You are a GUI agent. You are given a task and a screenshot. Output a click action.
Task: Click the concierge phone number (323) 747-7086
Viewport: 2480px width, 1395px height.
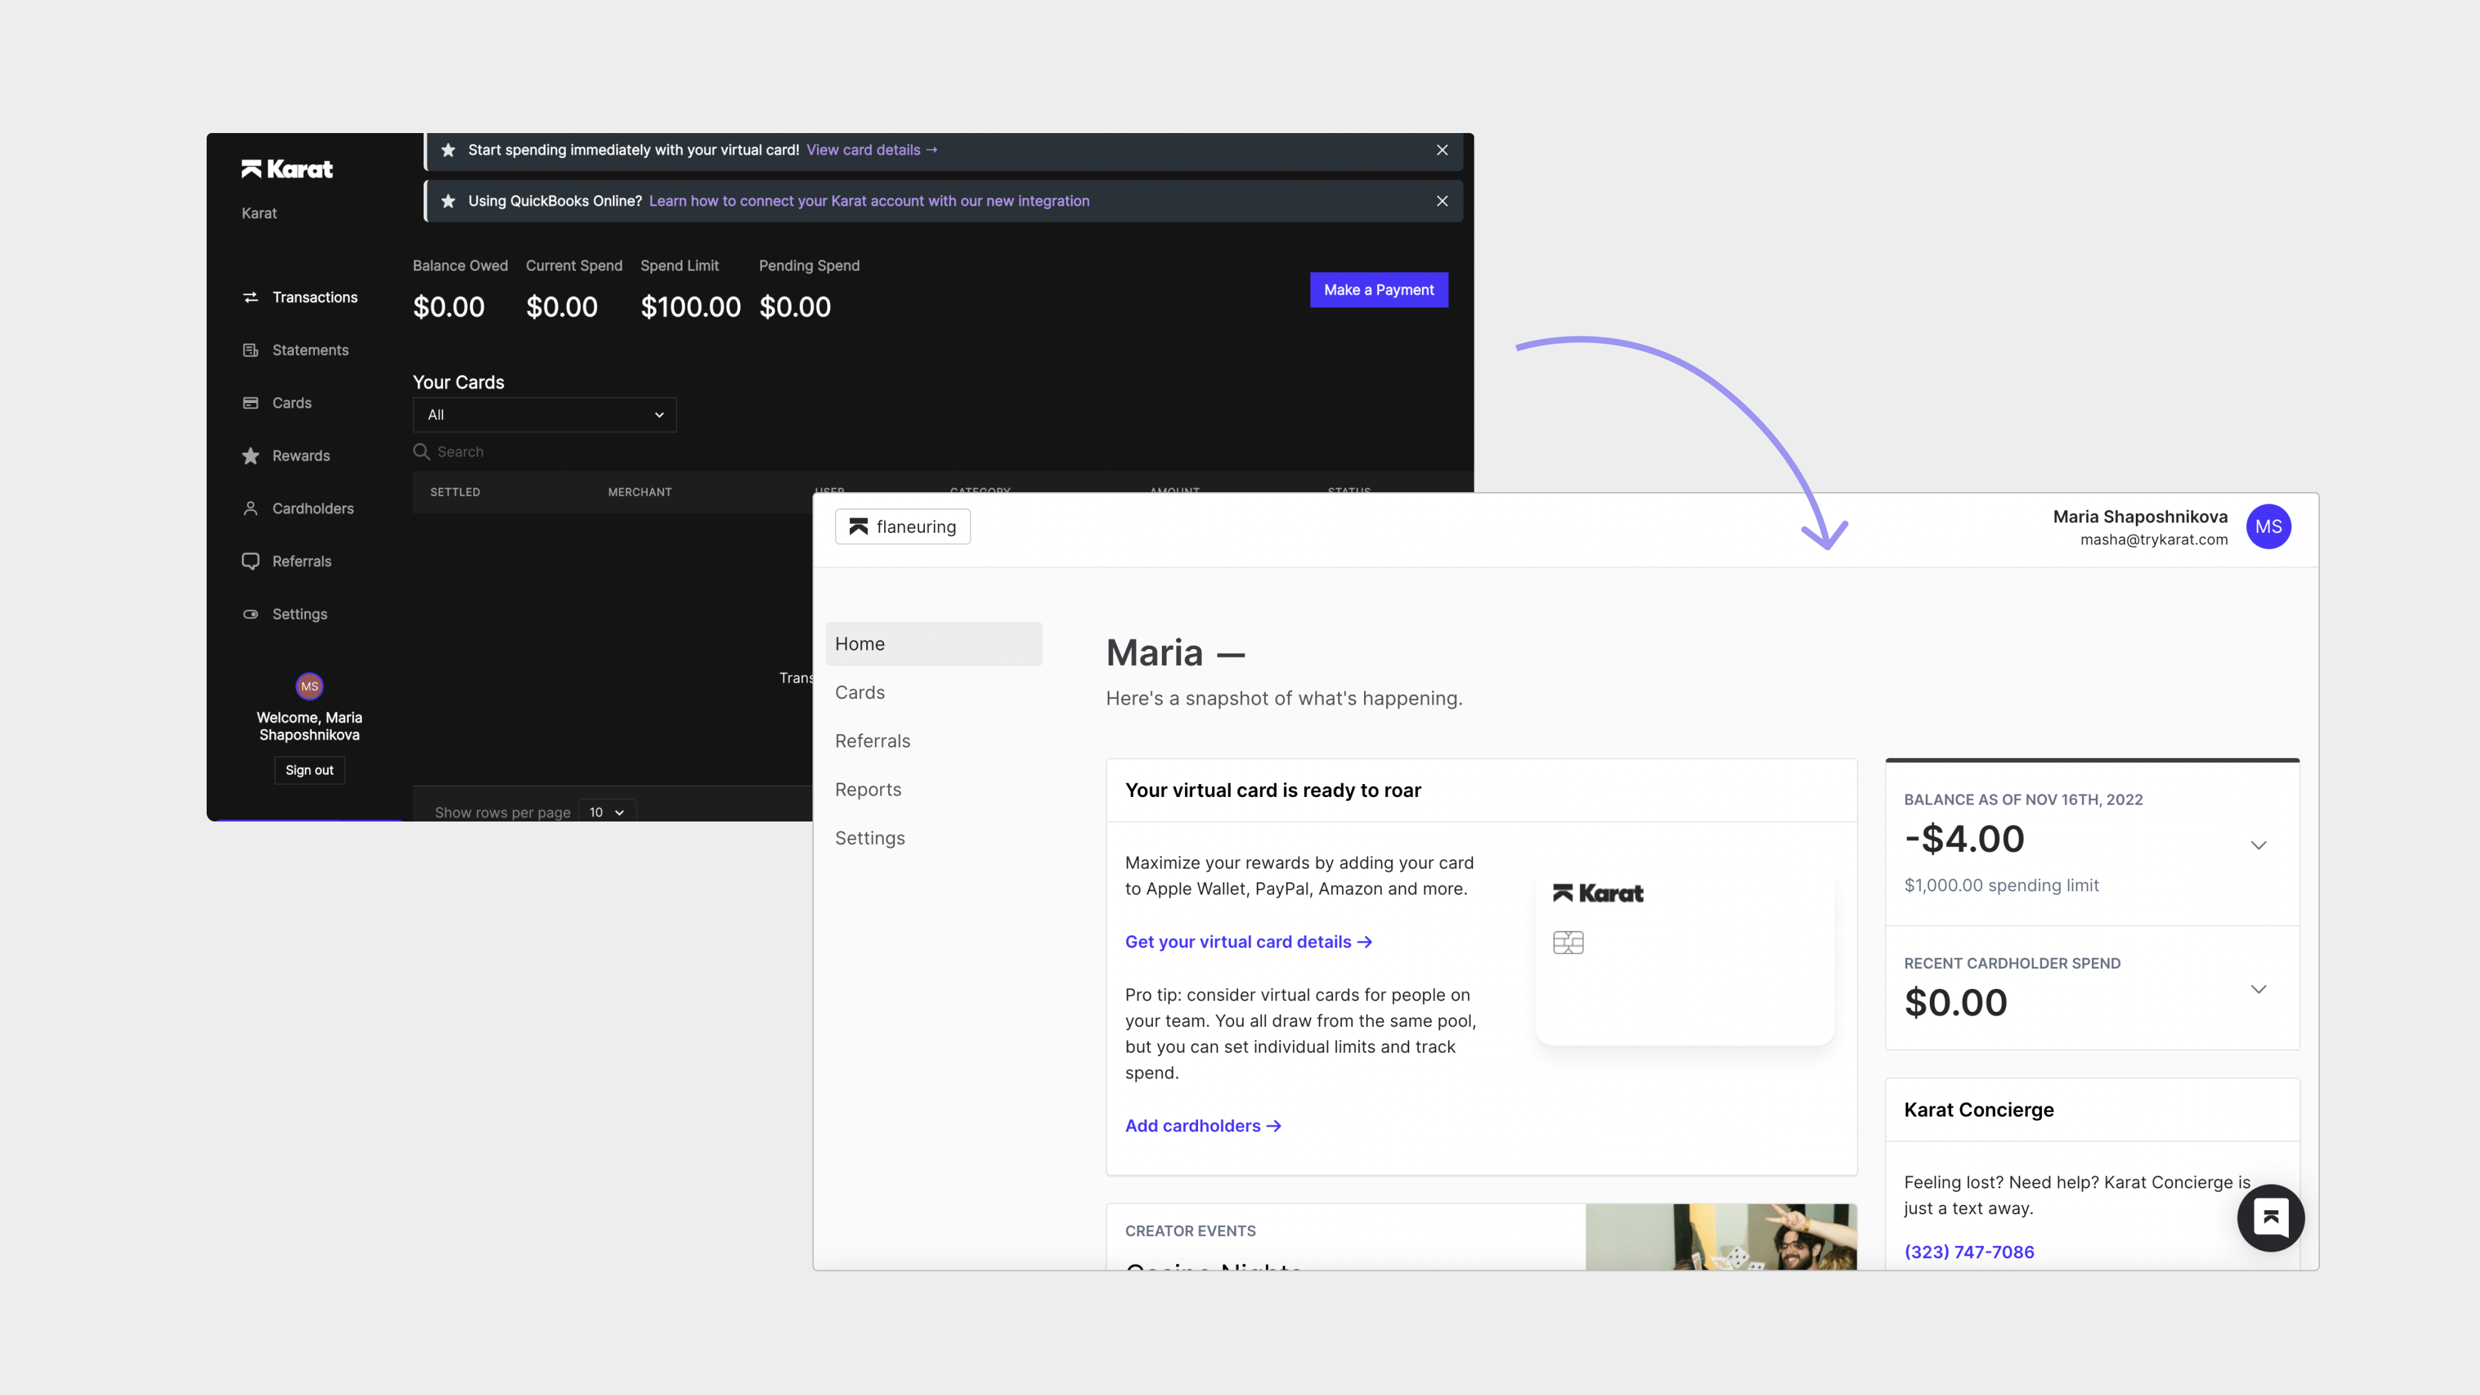1968,1252
